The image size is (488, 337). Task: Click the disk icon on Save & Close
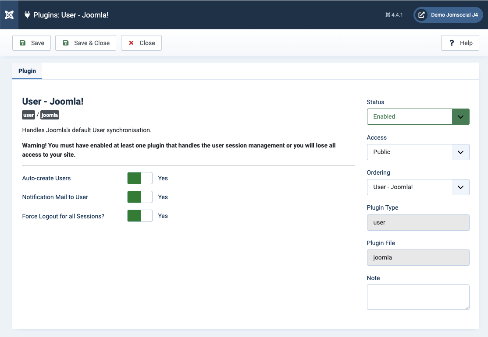coord(66,43)
